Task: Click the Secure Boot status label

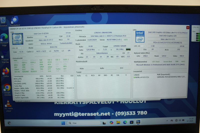Action: pyautogui.click(x=167, y=62)
